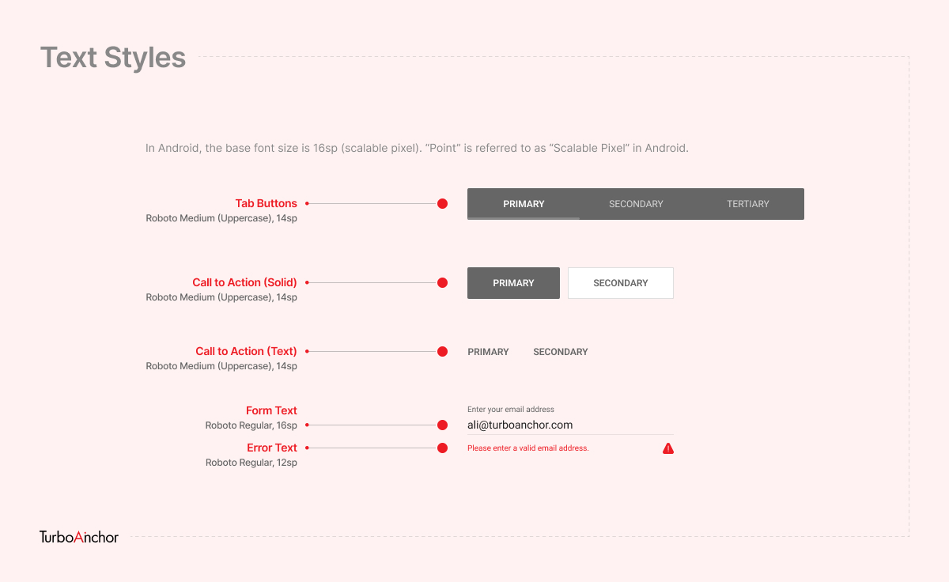Screen dimensions: 949x582
Task: Click the 'Text Styles' heading
Action: 113,58
